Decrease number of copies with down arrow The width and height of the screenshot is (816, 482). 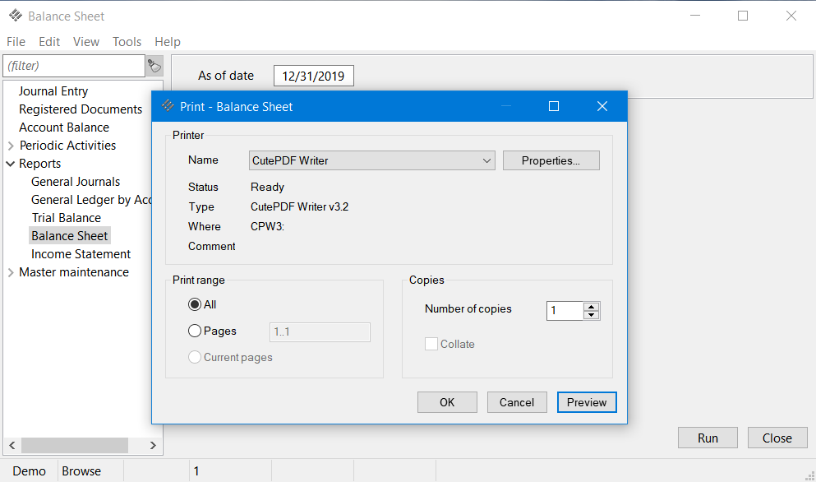[x=592, y=315]
